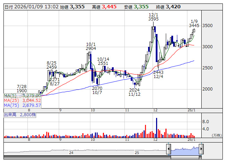Click the right range slider handle arrow
Screen dimensions: 227x163
pyautogui.click(x=201, y=149)
